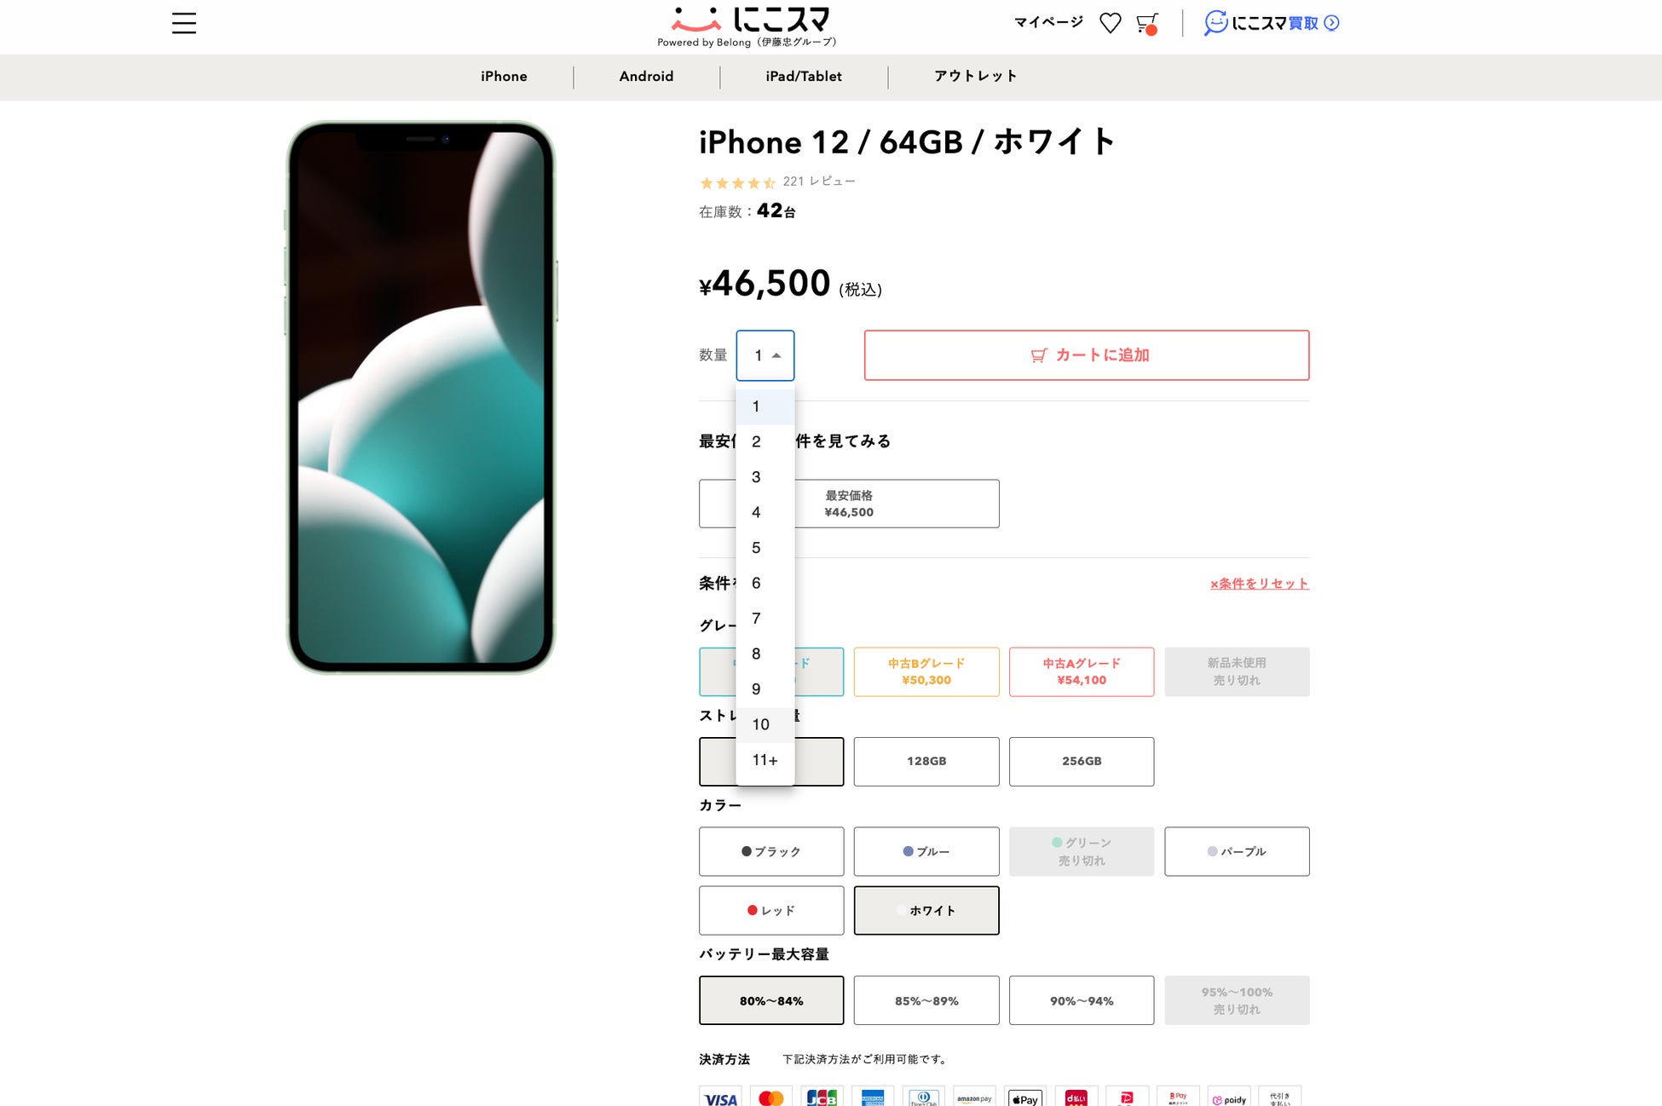Viewport: 1662px width, 1106px height.
Task: Click the 条件をリセット link
Action: 1259,584
